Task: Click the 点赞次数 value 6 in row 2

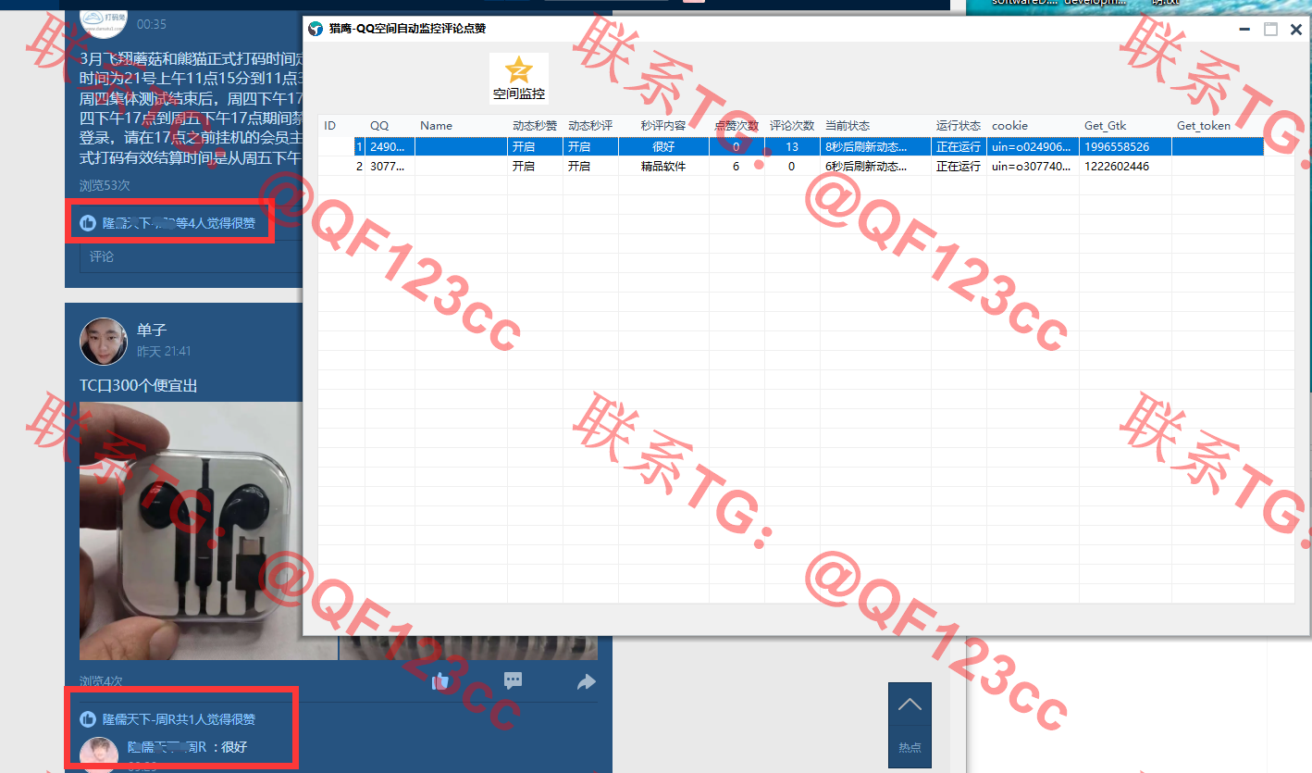Action: coord(736,167)
